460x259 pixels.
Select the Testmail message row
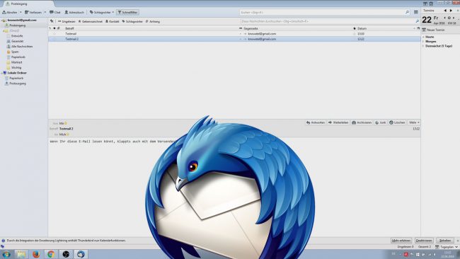pyautogui.click(x=234, y=34)
